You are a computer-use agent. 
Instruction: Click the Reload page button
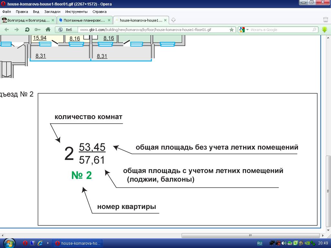[27, 29]
